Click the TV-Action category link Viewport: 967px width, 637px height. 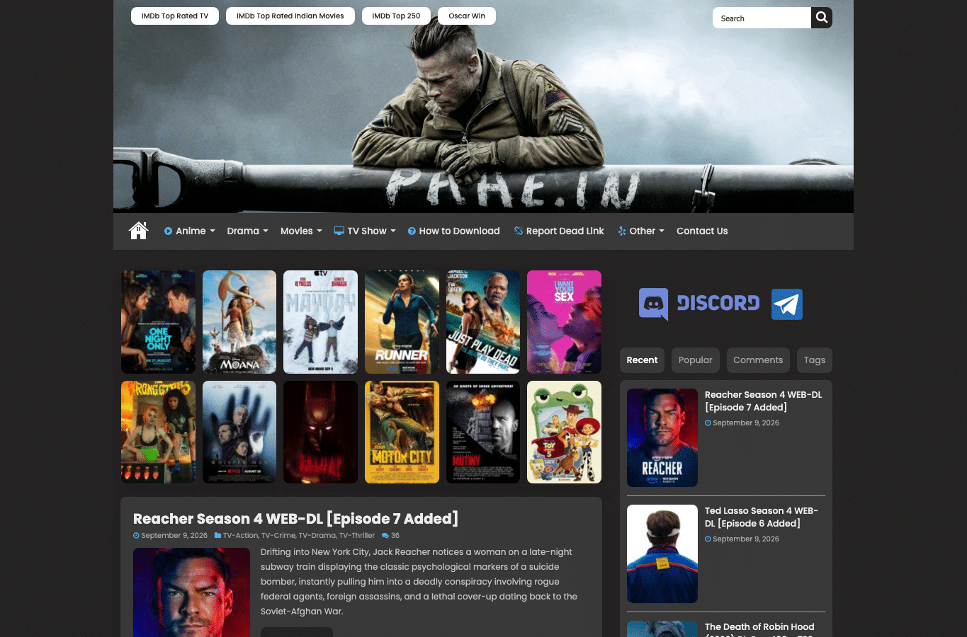point(241,536)
